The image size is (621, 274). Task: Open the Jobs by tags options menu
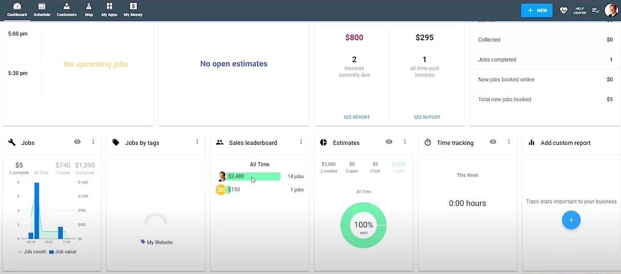(197, 142)
